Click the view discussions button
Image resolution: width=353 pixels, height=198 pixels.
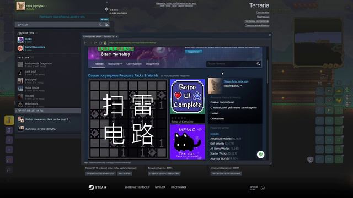click(226, 174)
